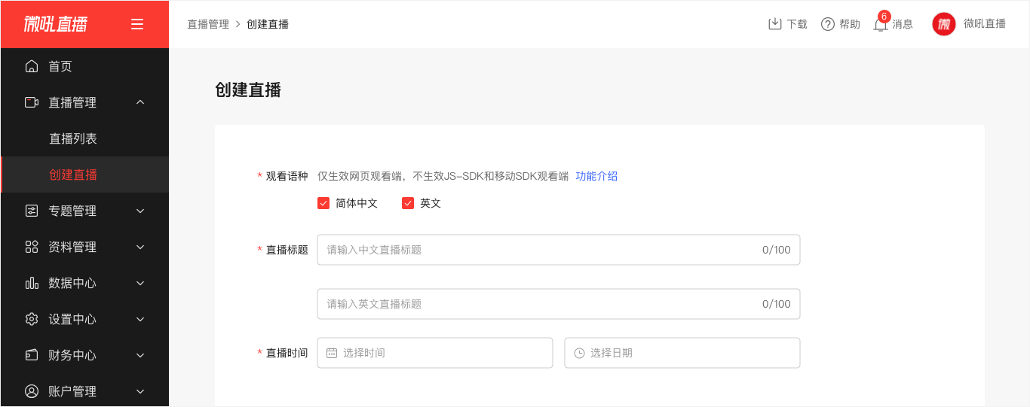Click the red 微吼直播 avatar icon
This screenshot has width=1030, height=407.
(944, 24)
